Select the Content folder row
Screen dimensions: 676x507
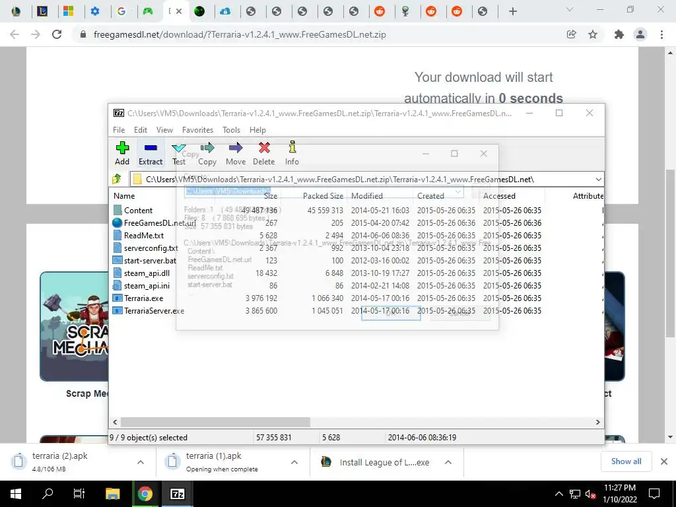point(138,211)
